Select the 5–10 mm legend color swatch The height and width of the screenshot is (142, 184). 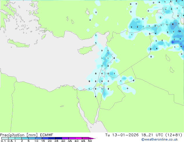tap(32, 138)
